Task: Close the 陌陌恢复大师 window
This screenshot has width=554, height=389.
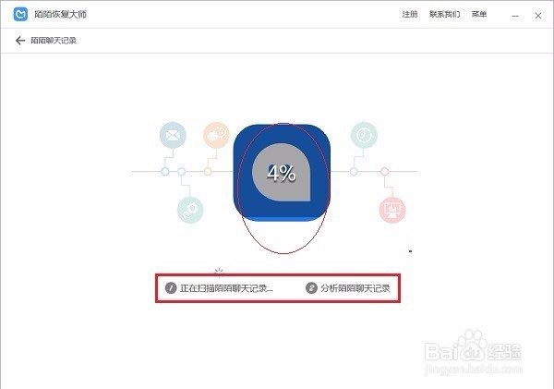Action: click(x=538, y=16)
